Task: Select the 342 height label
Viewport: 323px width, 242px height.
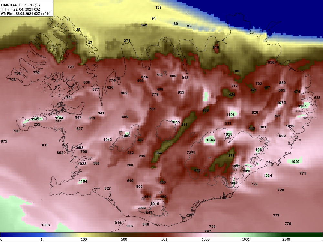Action: (x=144, y=25)
